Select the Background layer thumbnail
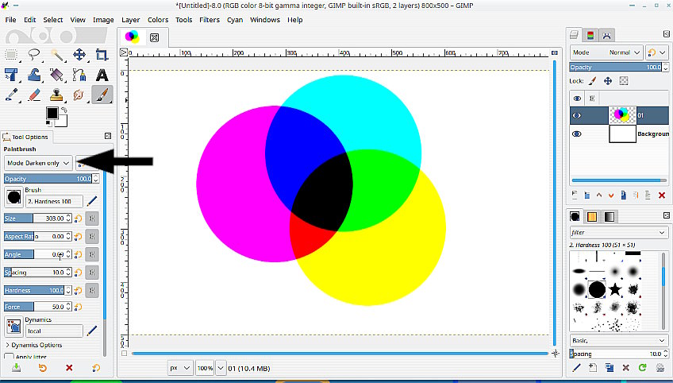This screenshot has width=673, height=383. tap(622, 133)
